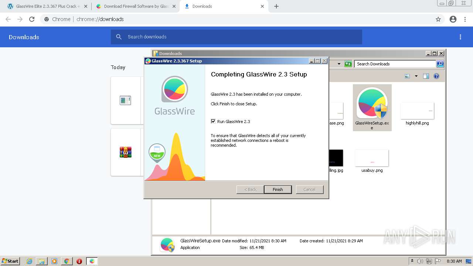Toggle the Explorer preview pane icon
This screenshot has height=266, width=473.
[426, 76]
